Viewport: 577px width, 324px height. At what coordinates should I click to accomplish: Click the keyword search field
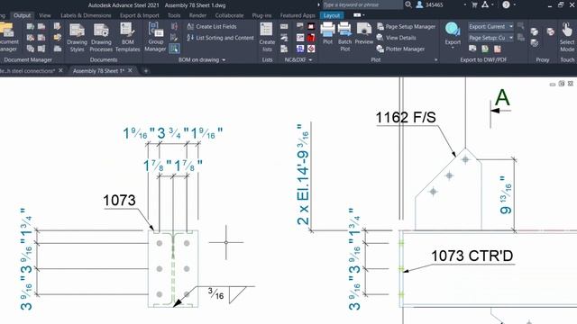click(362, 4)
